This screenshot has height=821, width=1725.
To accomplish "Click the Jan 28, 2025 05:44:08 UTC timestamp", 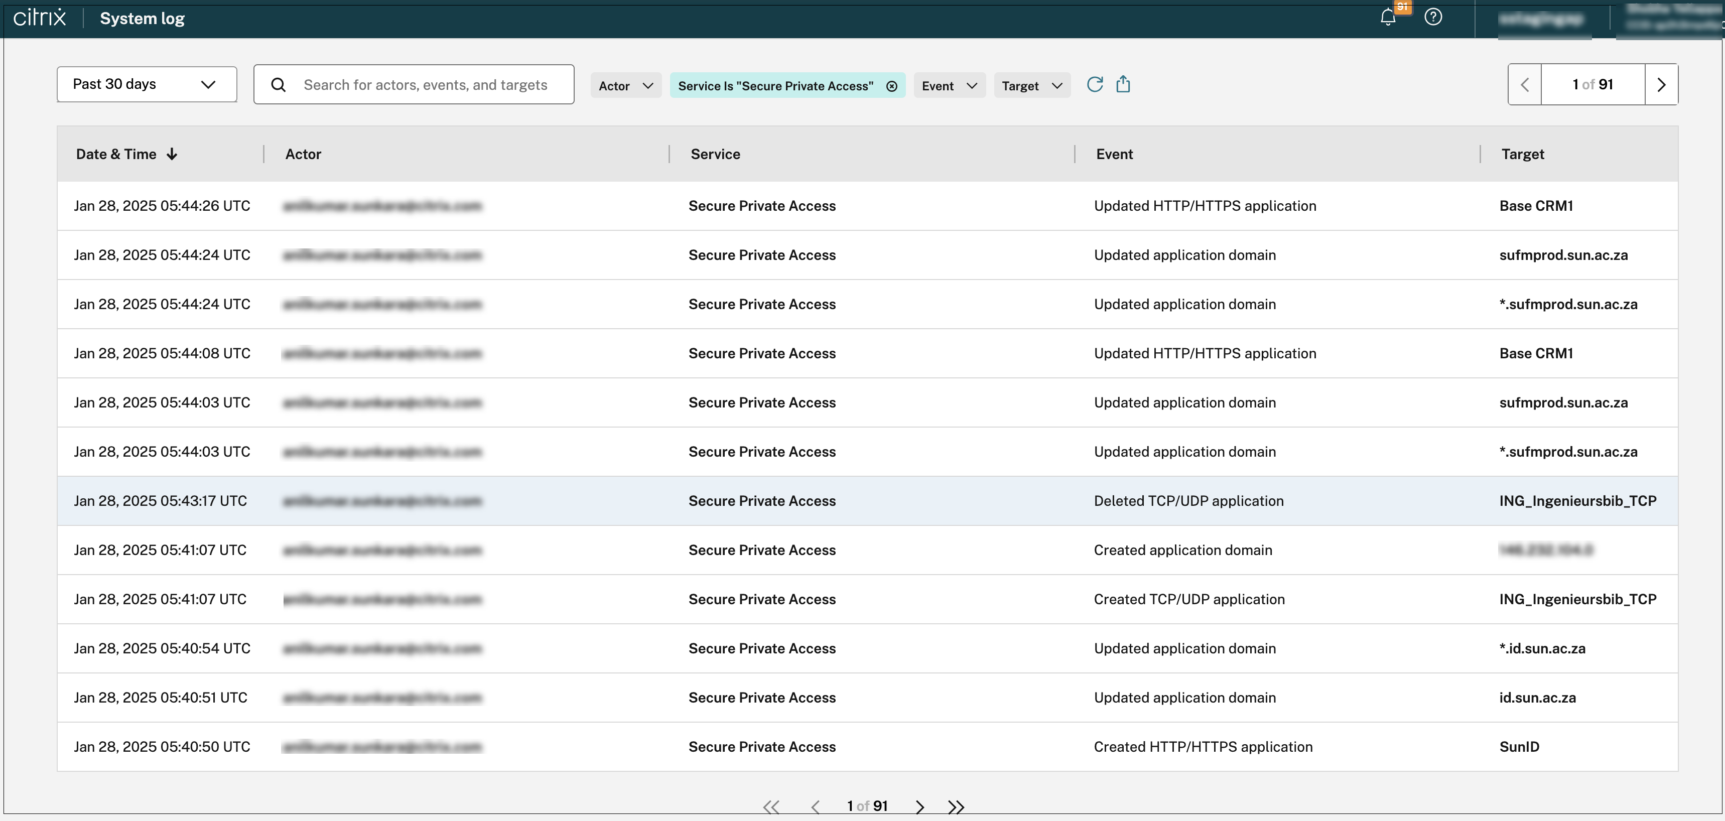I will (x=162, y=354).
